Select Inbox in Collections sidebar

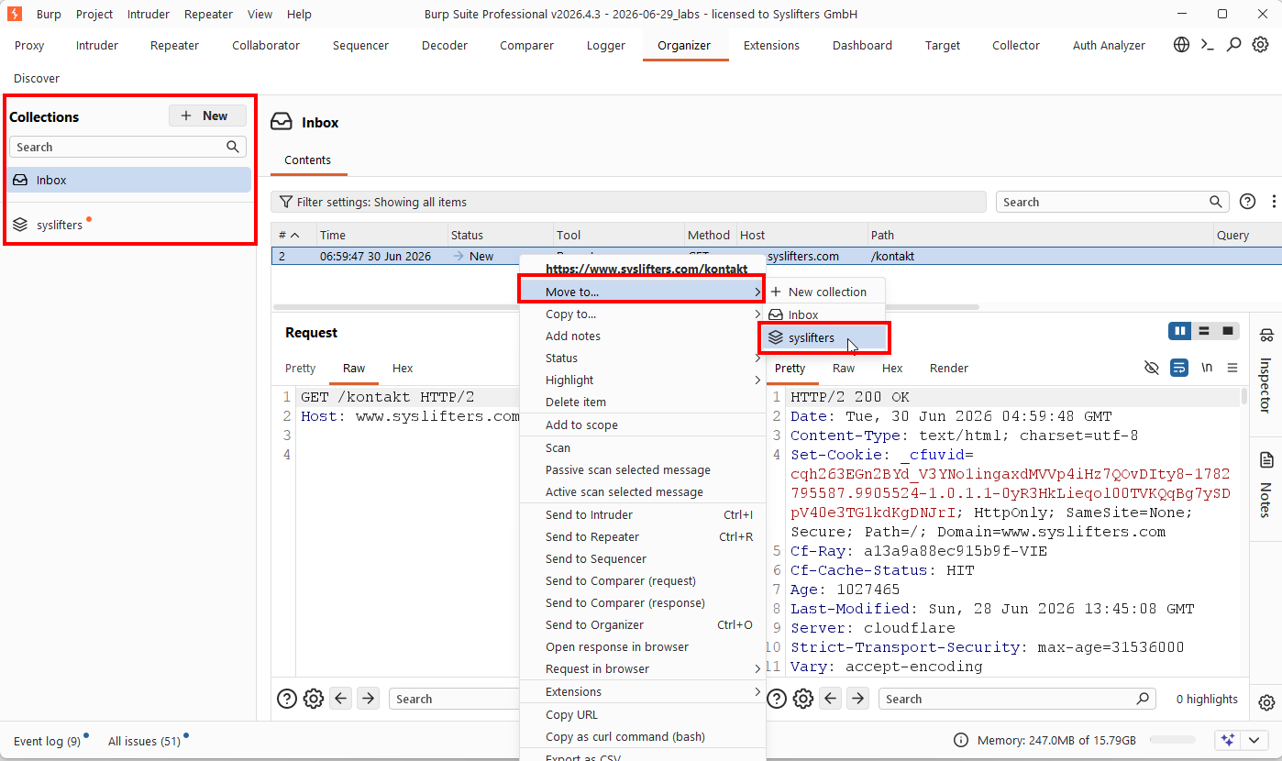pyautogui.click(x=129, y=180)
